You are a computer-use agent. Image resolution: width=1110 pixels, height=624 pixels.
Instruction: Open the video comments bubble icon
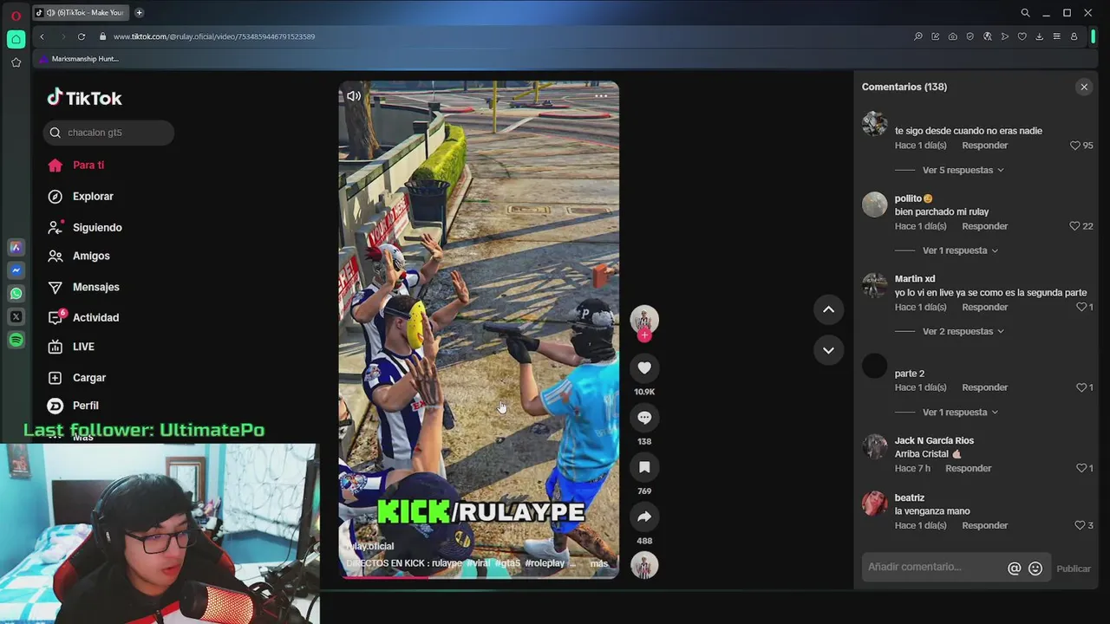point(644,418)
